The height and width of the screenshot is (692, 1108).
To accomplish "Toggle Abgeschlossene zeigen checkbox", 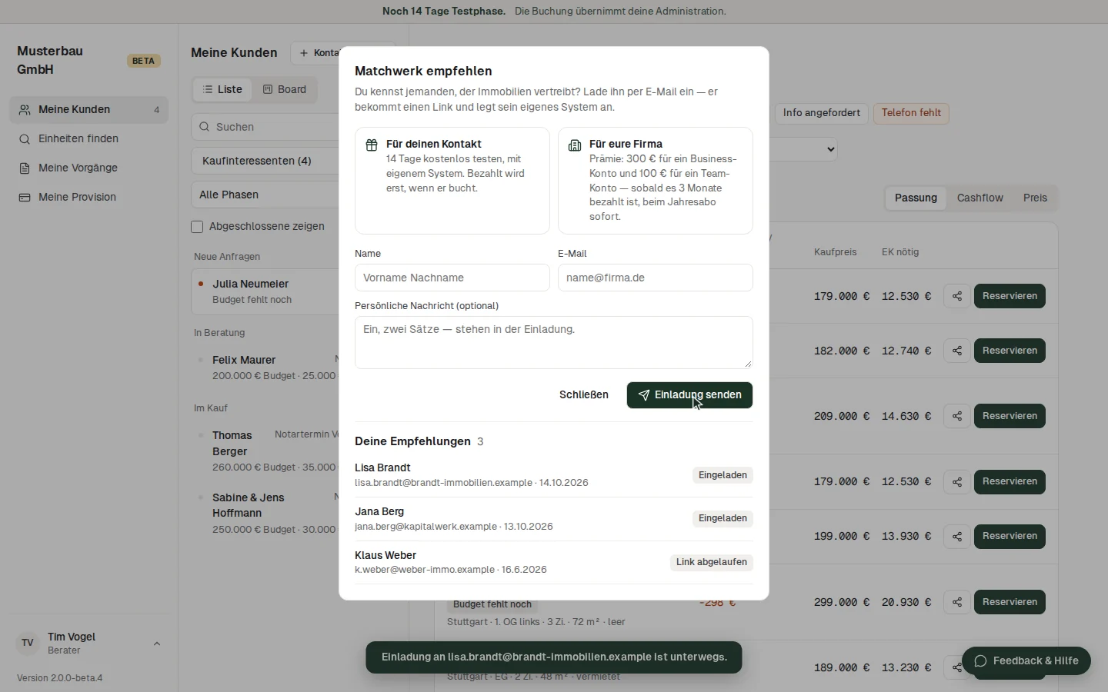I will tap(197, 227).
